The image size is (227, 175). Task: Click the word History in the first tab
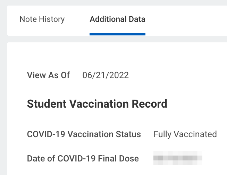click(x=52, y=19)
